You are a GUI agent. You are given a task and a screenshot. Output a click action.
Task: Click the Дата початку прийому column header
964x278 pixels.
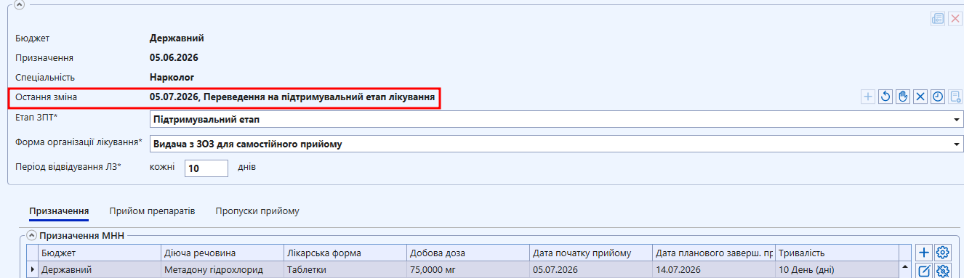[590, 253]
